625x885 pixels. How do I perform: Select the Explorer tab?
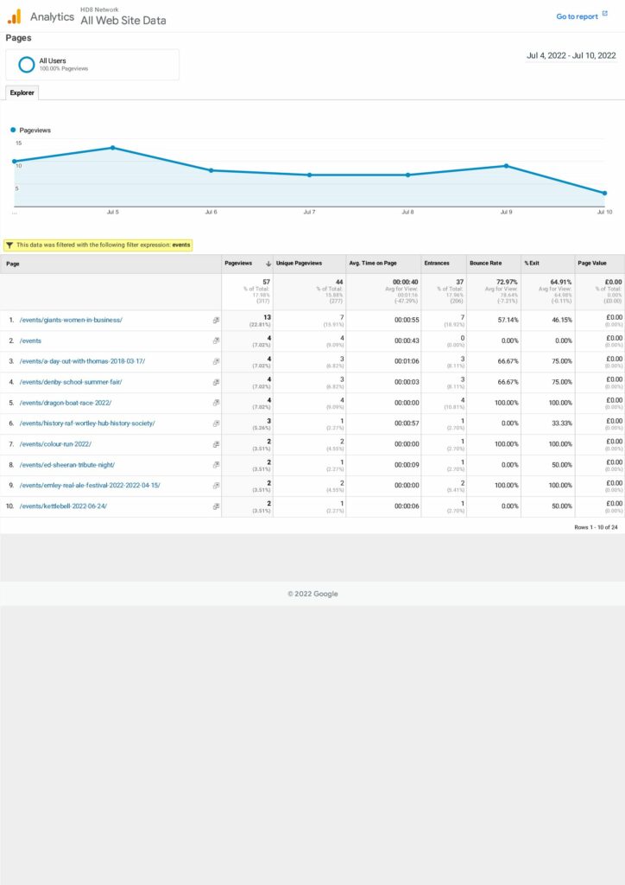click(x=22, y=92)
